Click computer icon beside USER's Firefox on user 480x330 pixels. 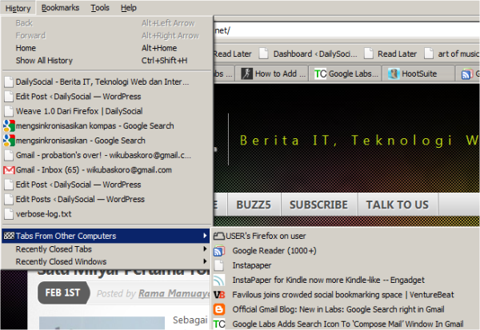[219, 236]
